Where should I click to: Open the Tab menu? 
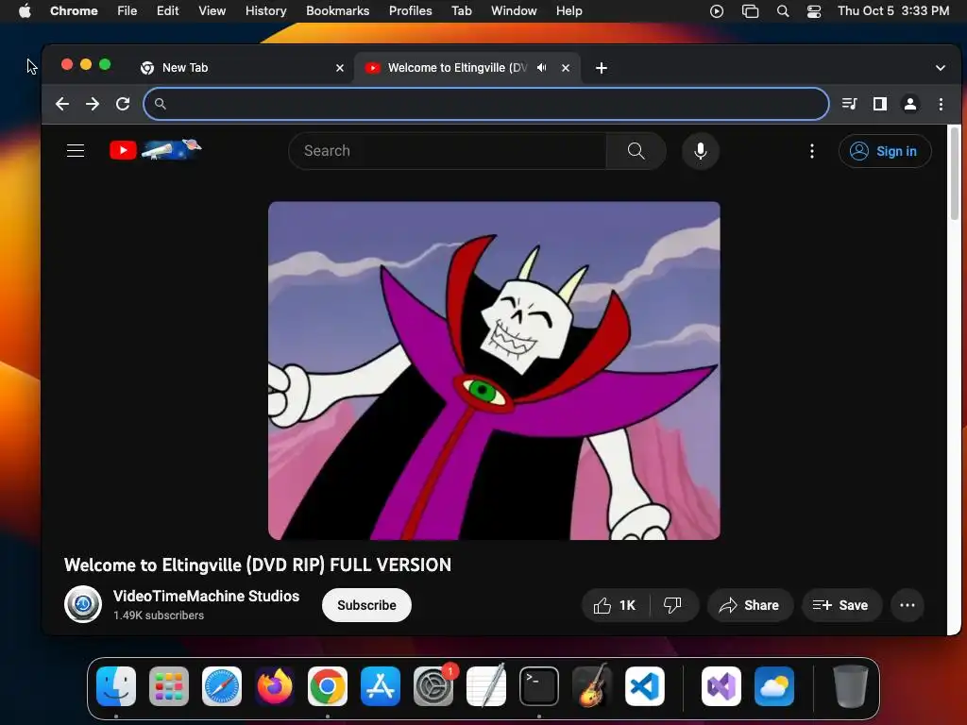[x=461, y=11]
